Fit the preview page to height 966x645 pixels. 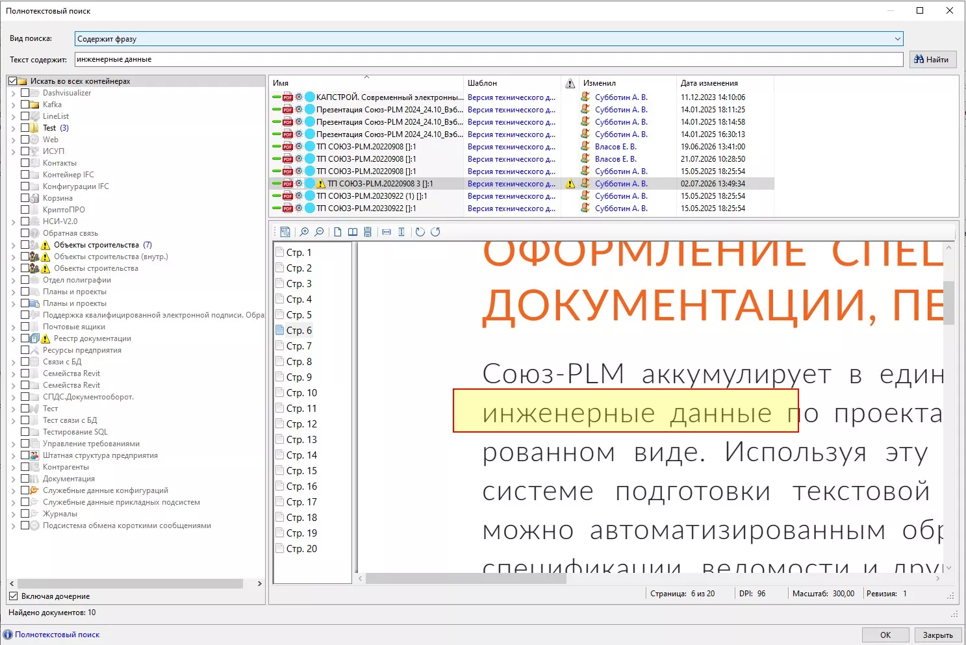[401, 232]
